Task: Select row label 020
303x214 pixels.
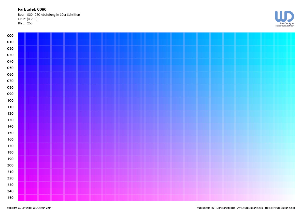Action: tap(10, 49)
